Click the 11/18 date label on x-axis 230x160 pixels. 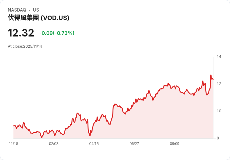point(13,144)
